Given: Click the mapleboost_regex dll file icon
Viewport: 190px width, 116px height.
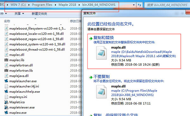Looking at the screenshot, I should (x=6, y=39).
